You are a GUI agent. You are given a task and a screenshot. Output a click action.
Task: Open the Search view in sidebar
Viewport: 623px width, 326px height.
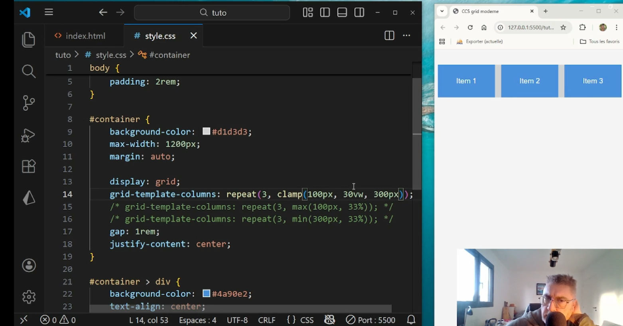[x=28, y=72]
